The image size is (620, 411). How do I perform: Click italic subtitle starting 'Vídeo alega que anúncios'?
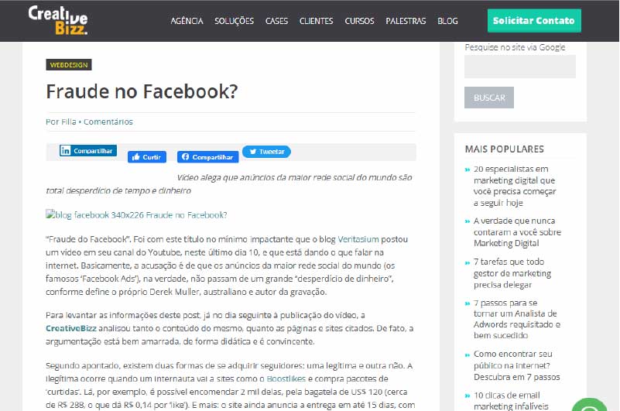point(229,184)
